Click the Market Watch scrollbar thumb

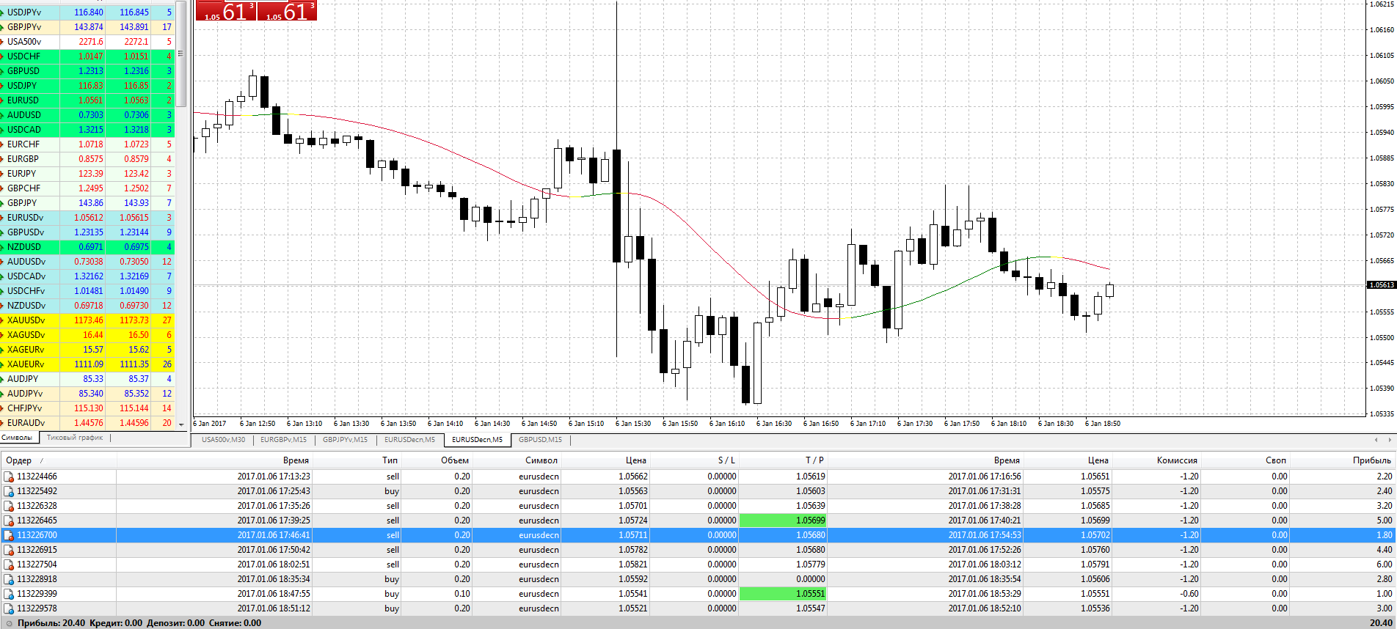click(x=181, y=54)
